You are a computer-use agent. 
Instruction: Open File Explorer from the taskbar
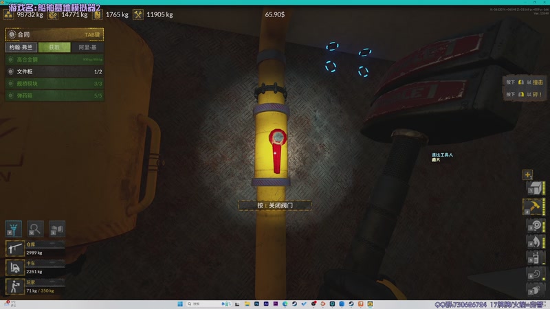coord(247,304)
